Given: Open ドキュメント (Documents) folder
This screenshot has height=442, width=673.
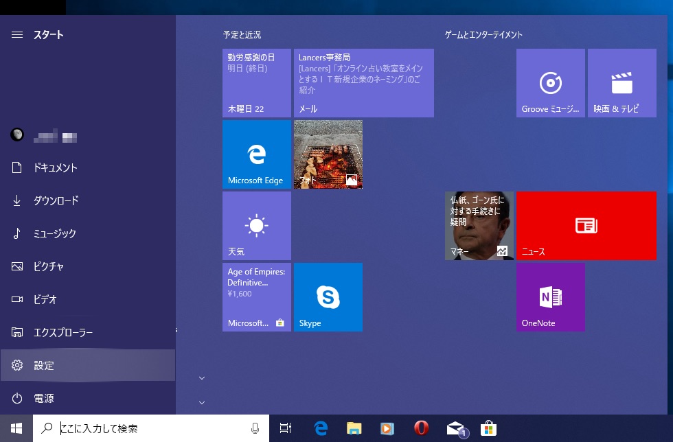Looking at the screenshot, I should point(88,167).
